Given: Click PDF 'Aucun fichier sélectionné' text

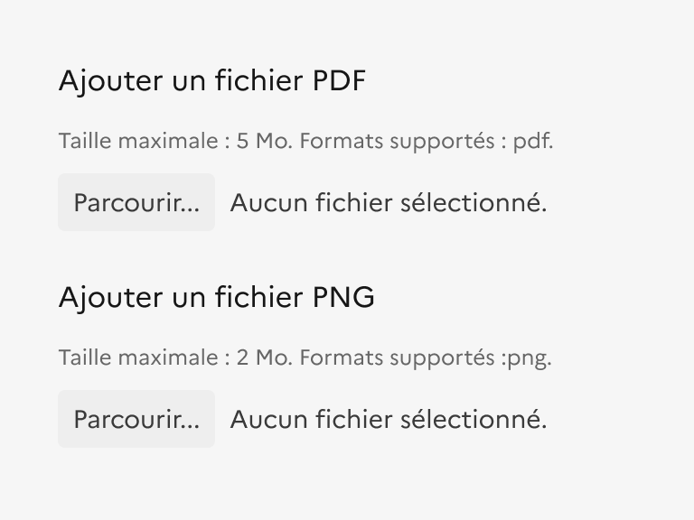Looking at the screenshot, I should 389,203.
